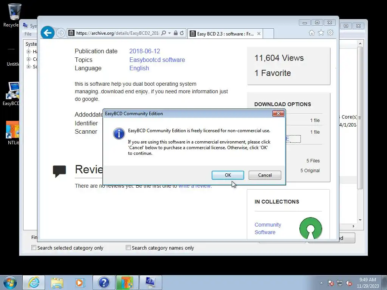Image resolution: width=387 pixels, height=290 pixels.
Task: Click Action Center flag tray icon
Action: [x=331, y=283]
